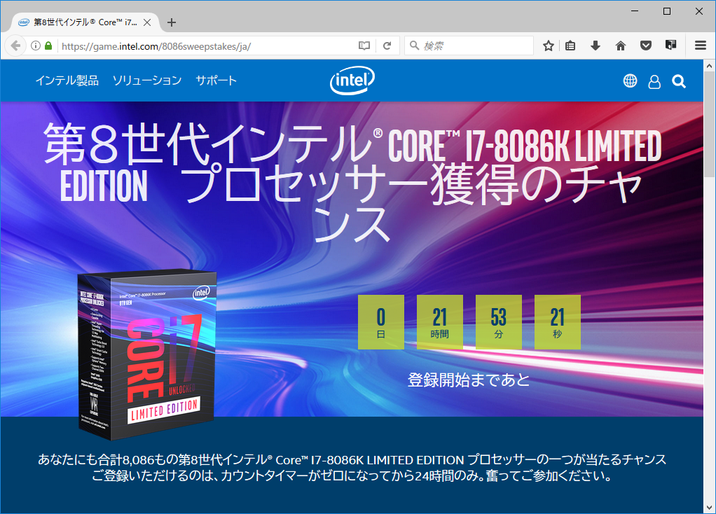Click the 0 日 countdown tile
Viewport: 716px width, 514px height.
tap(381, 322)
